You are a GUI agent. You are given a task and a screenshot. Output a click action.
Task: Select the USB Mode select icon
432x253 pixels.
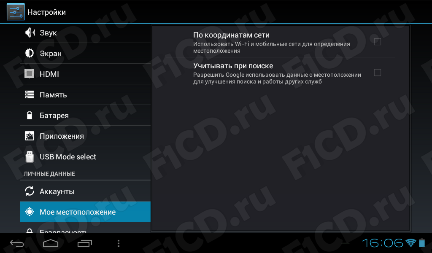point(30,156)
